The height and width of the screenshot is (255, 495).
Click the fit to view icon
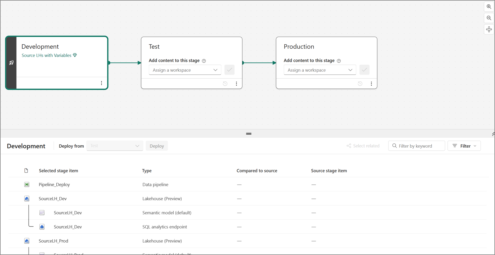tap(489, 29)
